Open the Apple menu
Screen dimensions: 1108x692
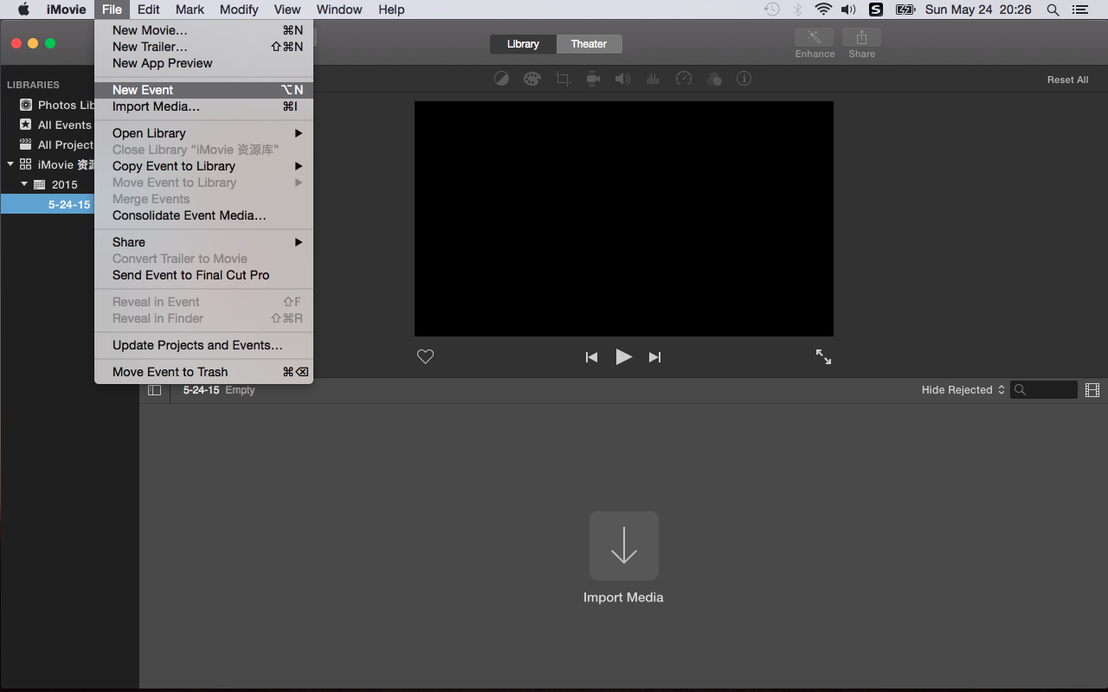23,10
